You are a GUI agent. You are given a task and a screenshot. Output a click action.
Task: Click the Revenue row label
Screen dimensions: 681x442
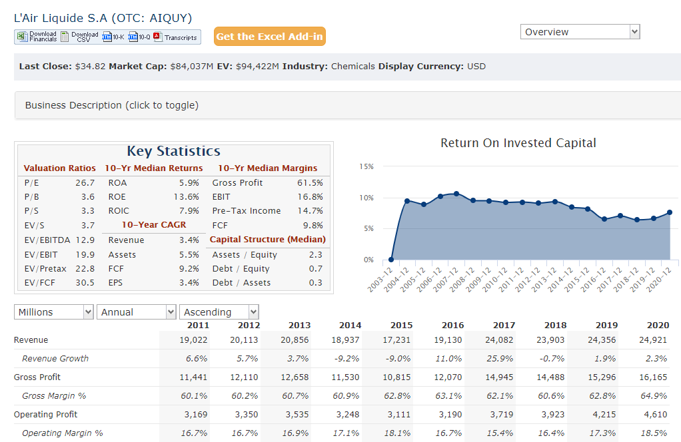point(31,340)
